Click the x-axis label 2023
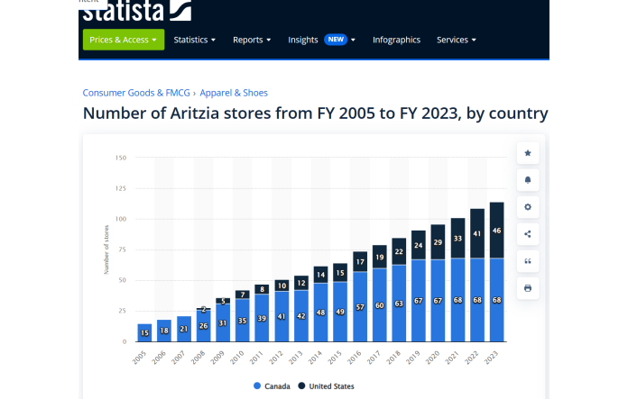Image resolution: width=628 pixels, height=399 pixels. click(491, 357)
